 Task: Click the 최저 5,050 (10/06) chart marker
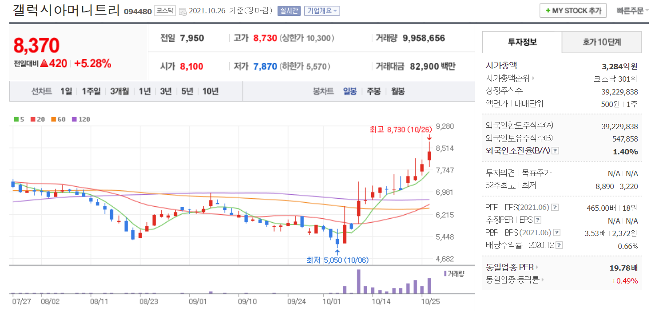click(337, 260)
